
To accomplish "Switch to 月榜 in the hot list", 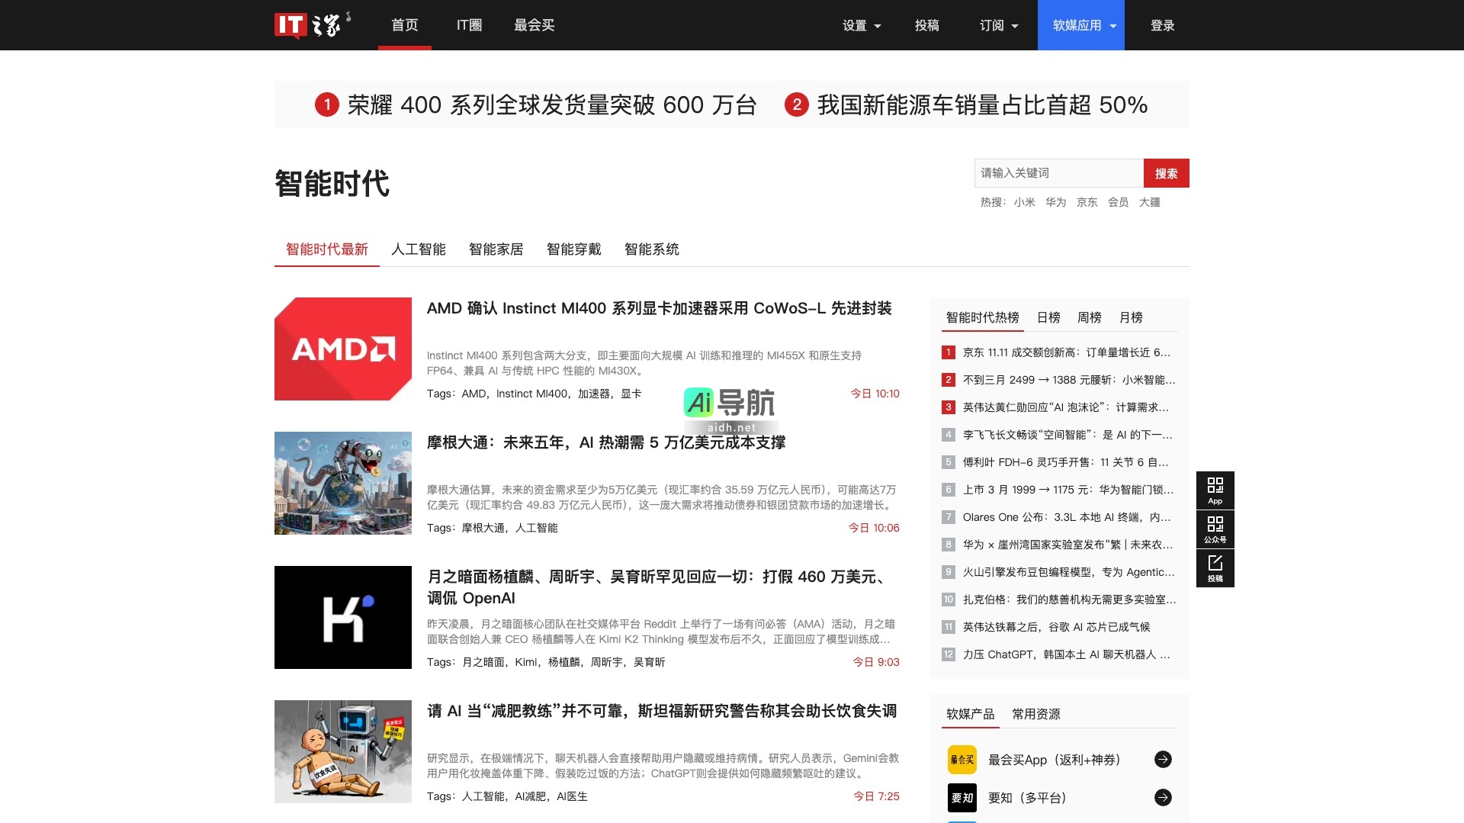I will click(x=1131, y=317).
